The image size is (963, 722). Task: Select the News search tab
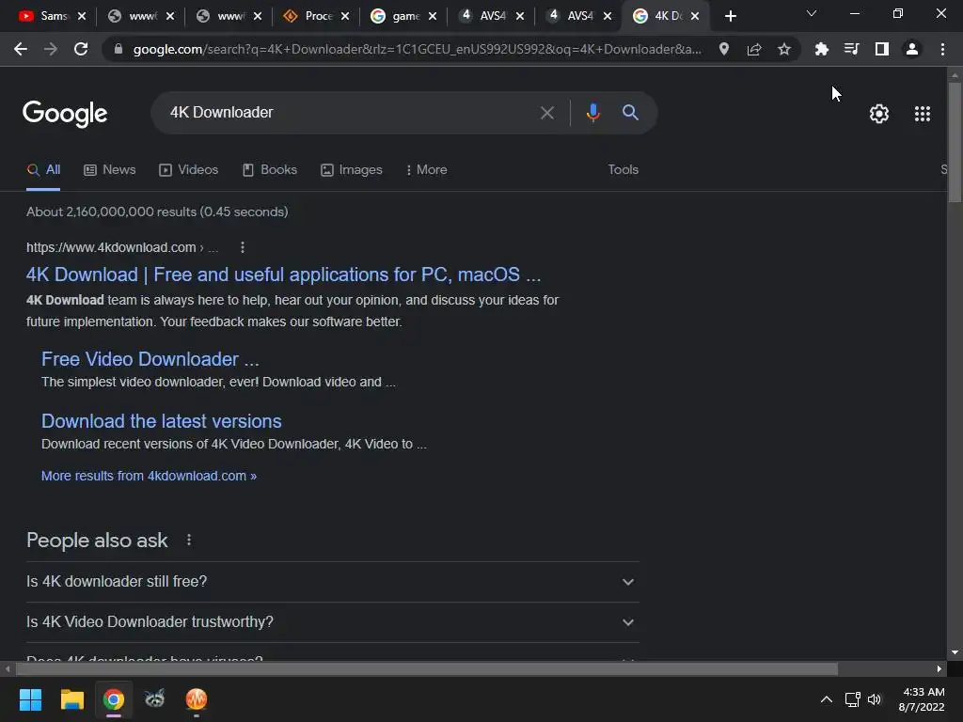(x=110, y=169)
